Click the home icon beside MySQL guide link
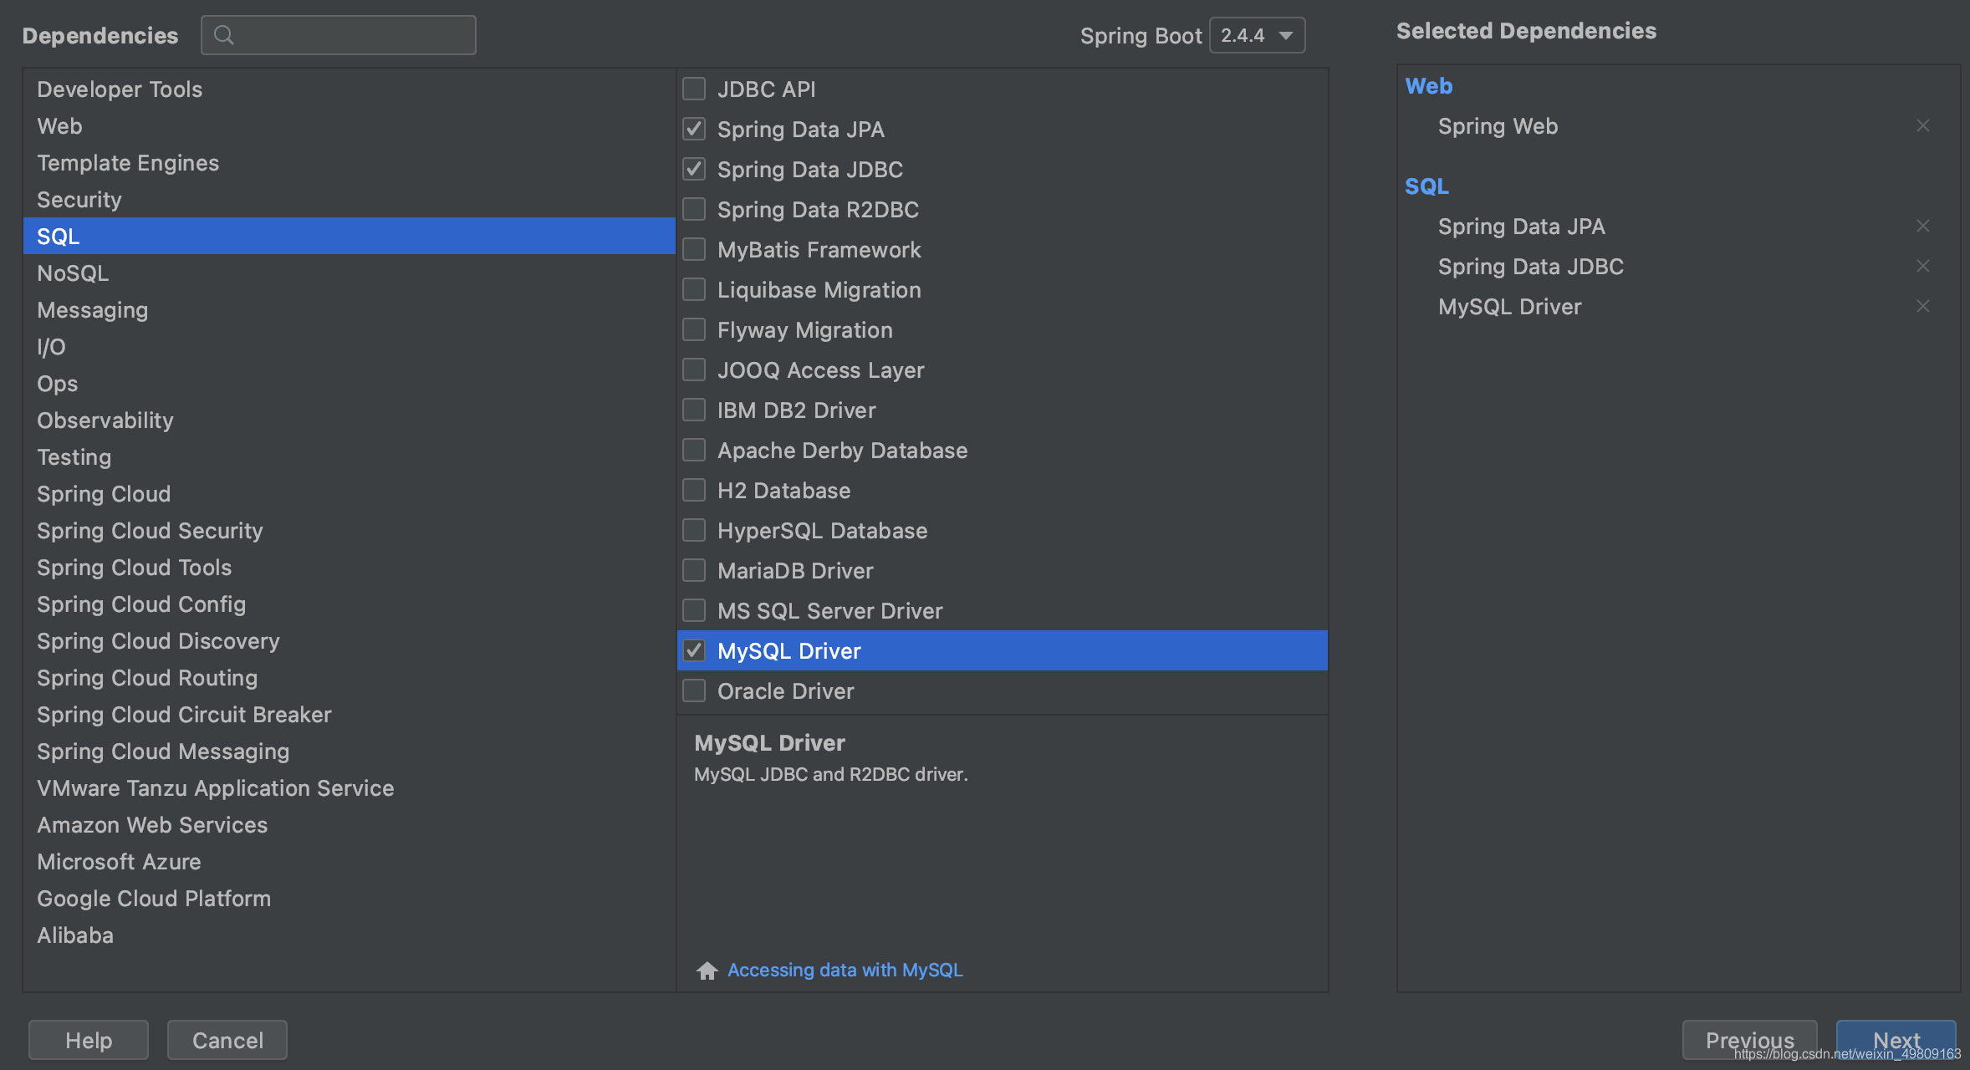 707,970
